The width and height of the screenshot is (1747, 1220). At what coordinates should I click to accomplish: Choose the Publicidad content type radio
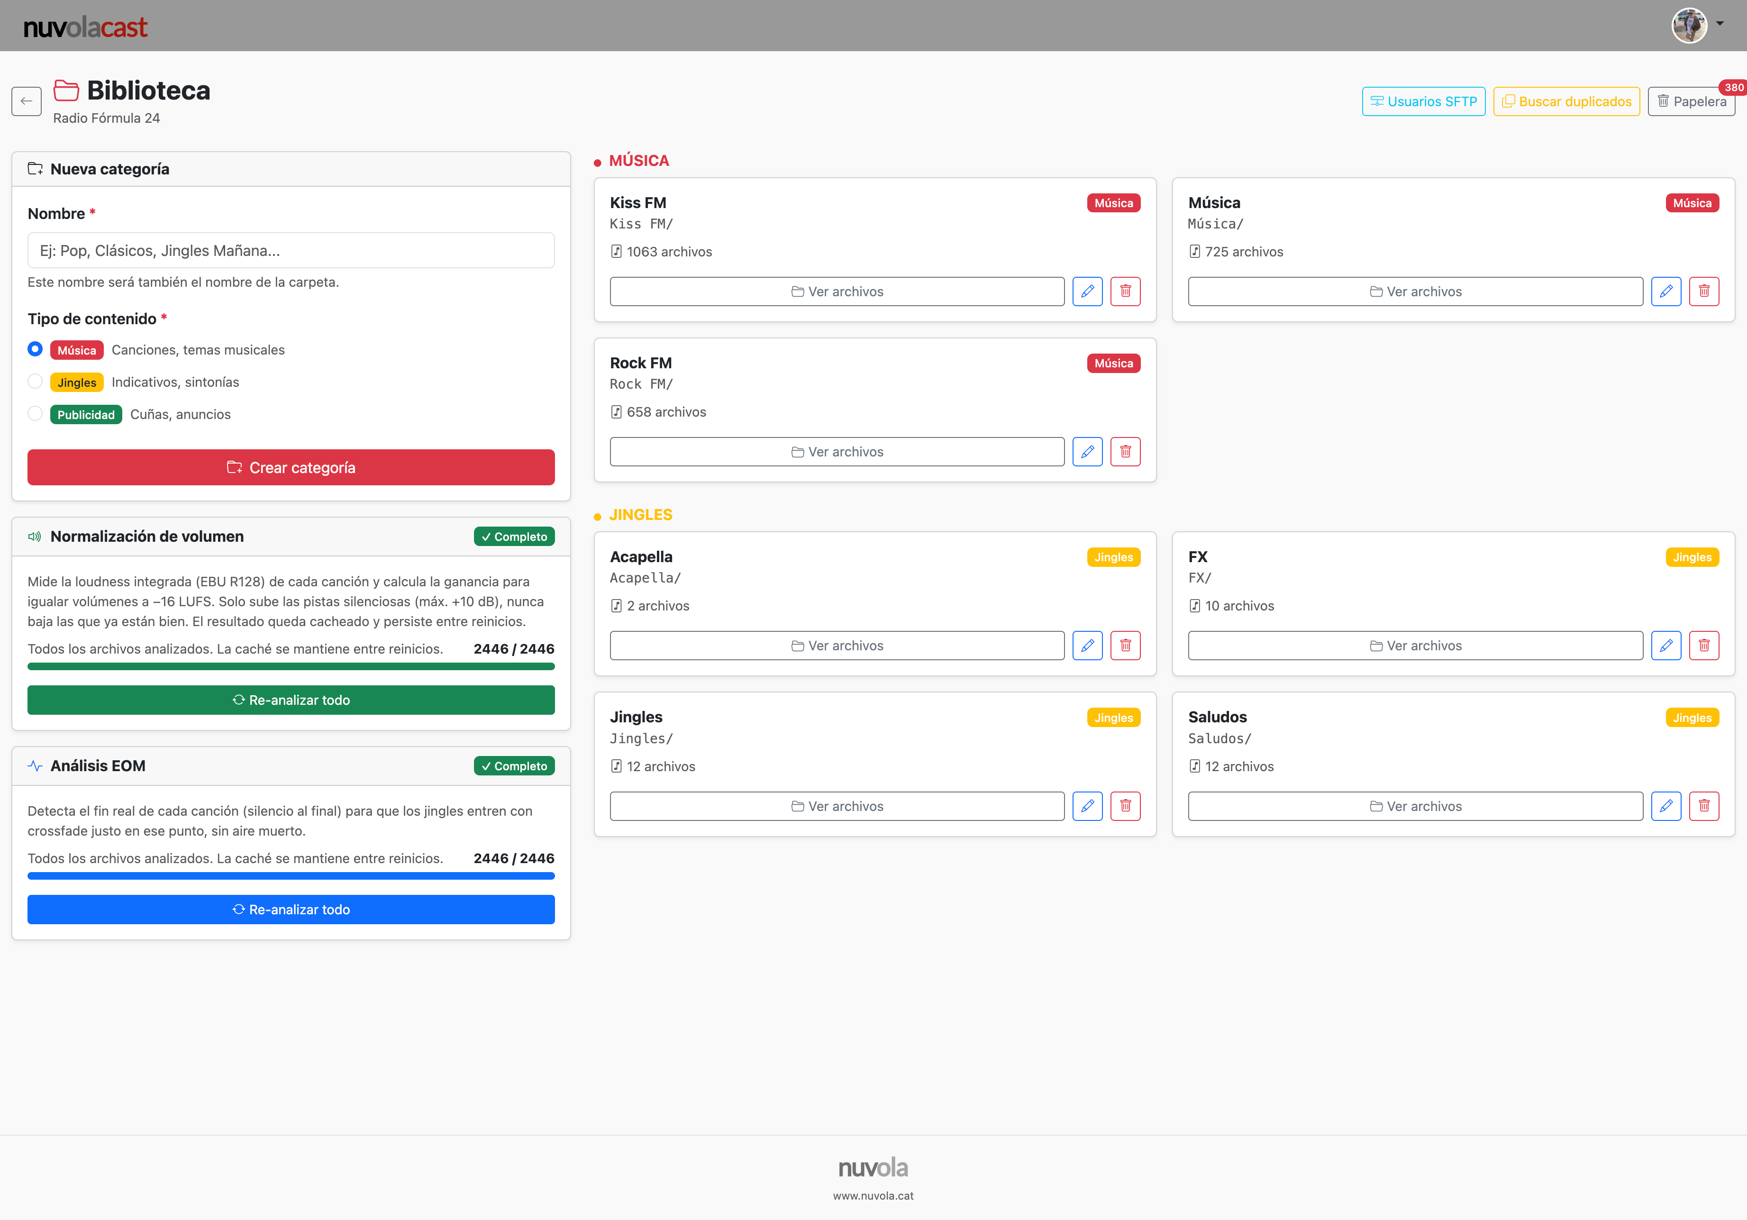(35, 414)
